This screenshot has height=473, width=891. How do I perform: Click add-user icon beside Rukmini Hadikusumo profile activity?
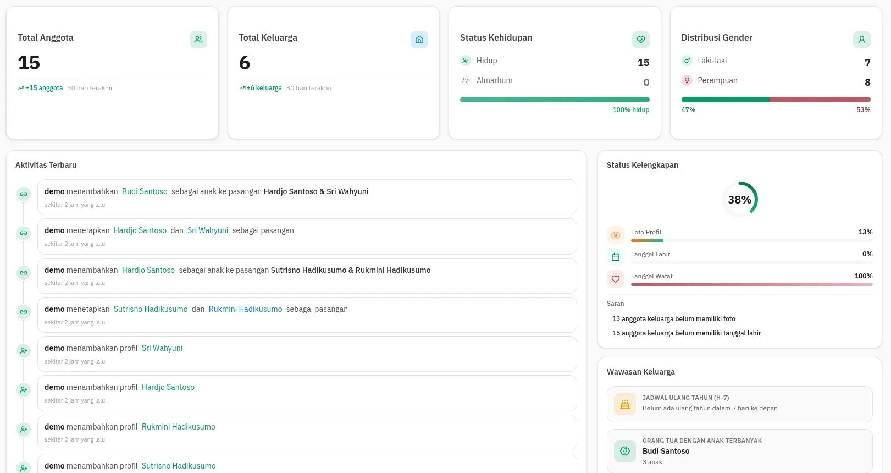pos(24,430)
